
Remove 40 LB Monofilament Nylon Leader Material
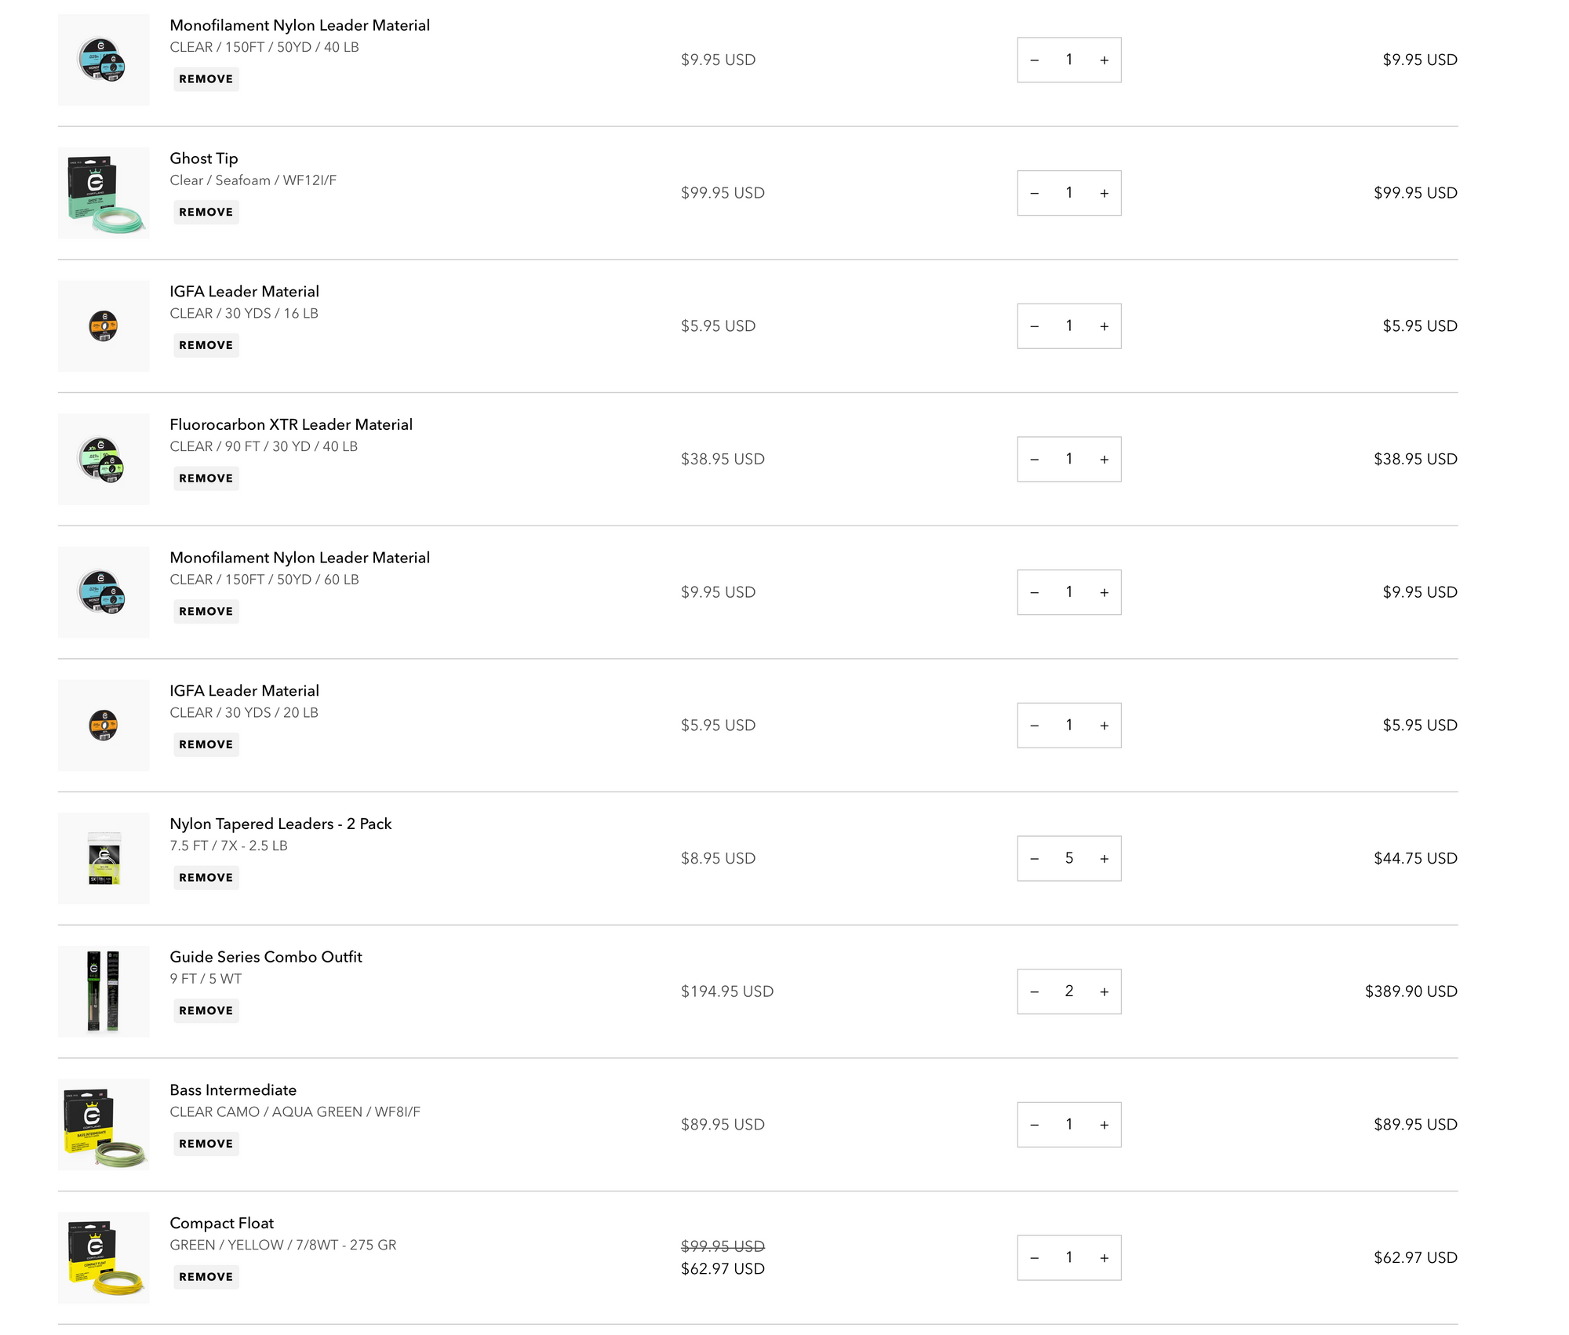206,79
